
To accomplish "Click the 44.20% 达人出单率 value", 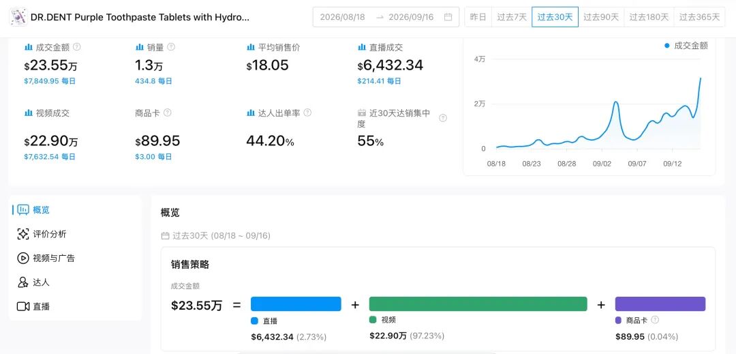I will click(x=271, y=141).
